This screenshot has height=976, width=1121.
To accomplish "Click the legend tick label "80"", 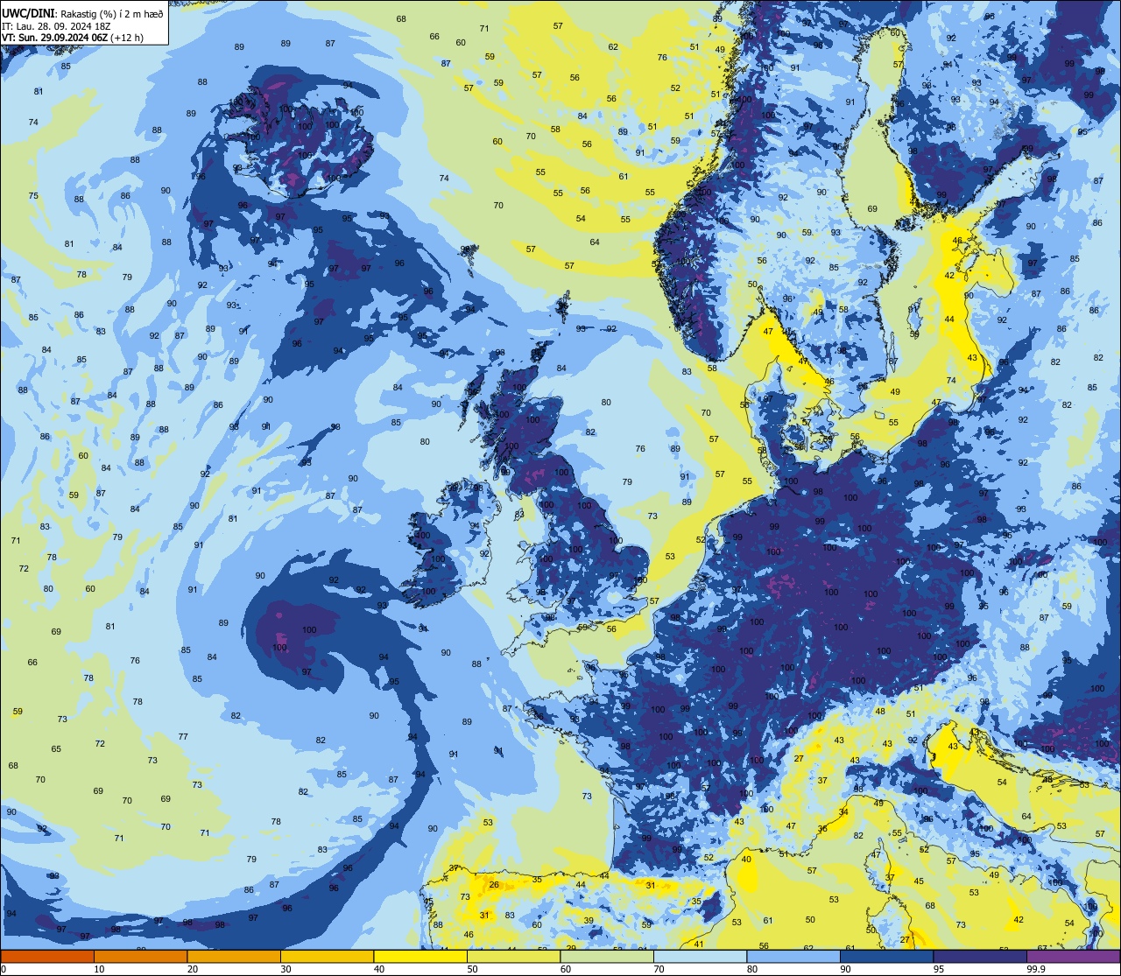I will coord(752,969).
